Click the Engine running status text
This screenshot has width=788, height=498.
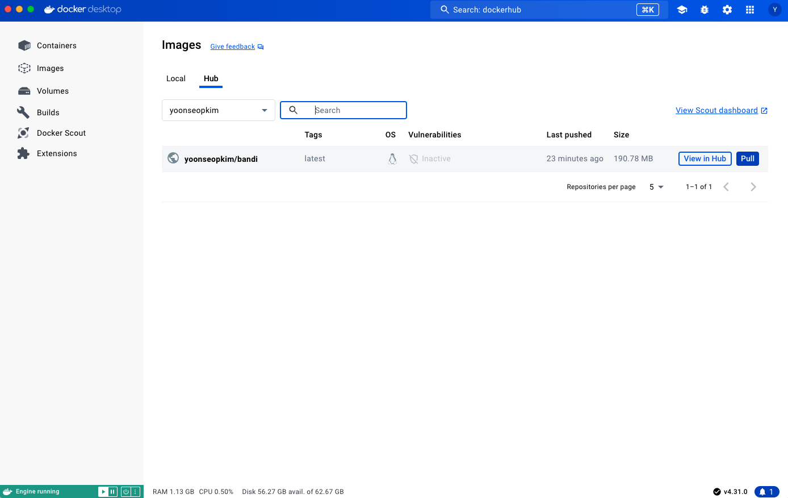pyautogui.click(x=37, y=492)
